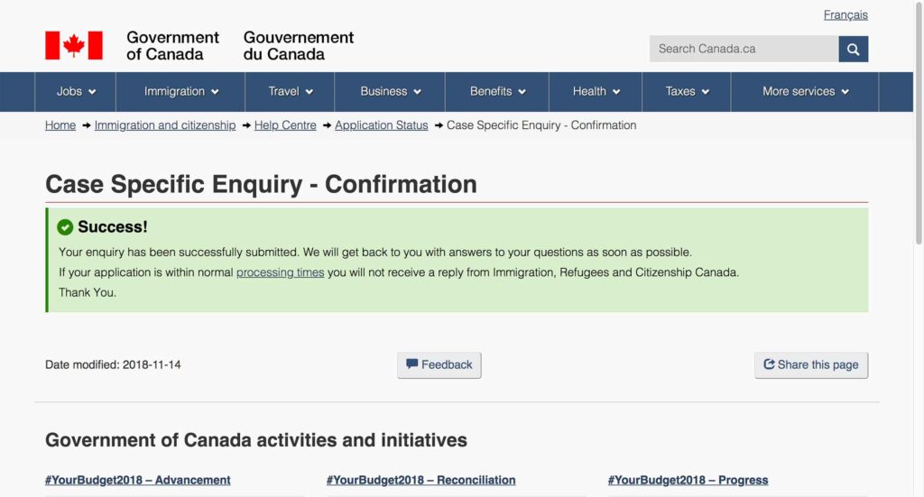Open #YourBudget2018 – Reconciliation link
The image size is (924, 497).
pyautogui.click(x=420, y=480)
